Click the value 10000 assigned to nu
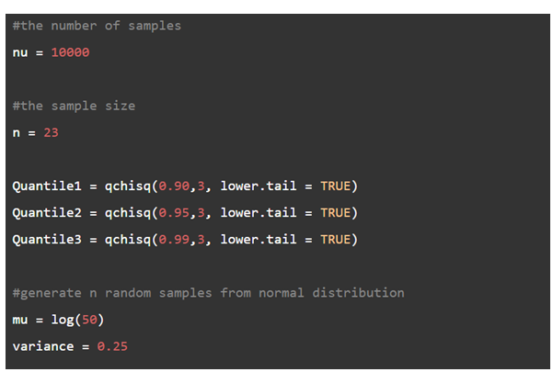The height and width of the screenshot is (372, 553). (70, 52)
